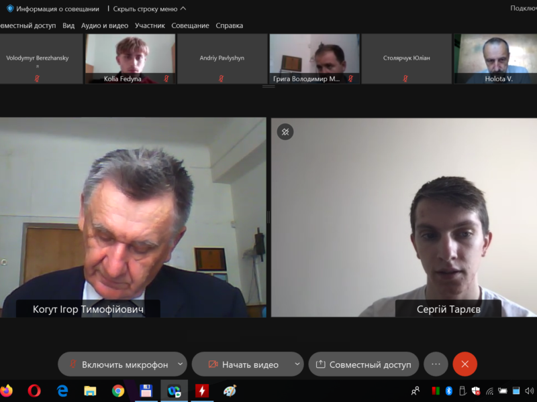537x402 pixels.
Task: Turn on camera with Начать видео
Action: point(243,364)
